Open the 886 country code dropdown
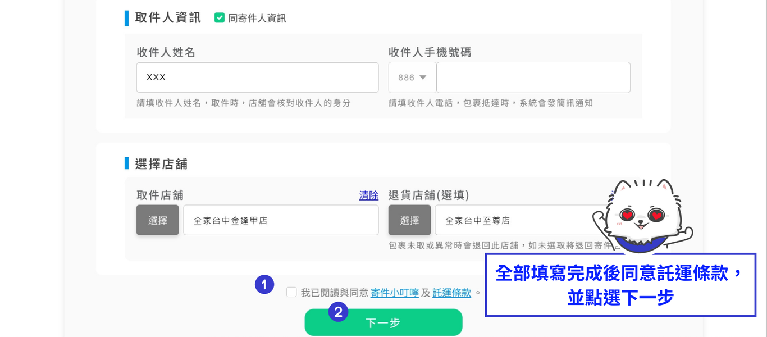This screenshot has width=767, height=337. tap(412, 78)
